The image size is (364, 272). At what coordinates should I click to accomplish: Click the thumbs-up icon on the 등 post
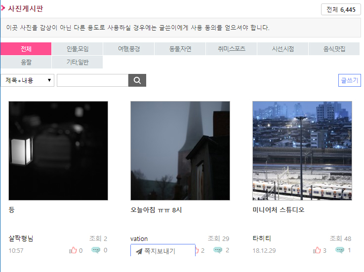[x=73, y=250]
